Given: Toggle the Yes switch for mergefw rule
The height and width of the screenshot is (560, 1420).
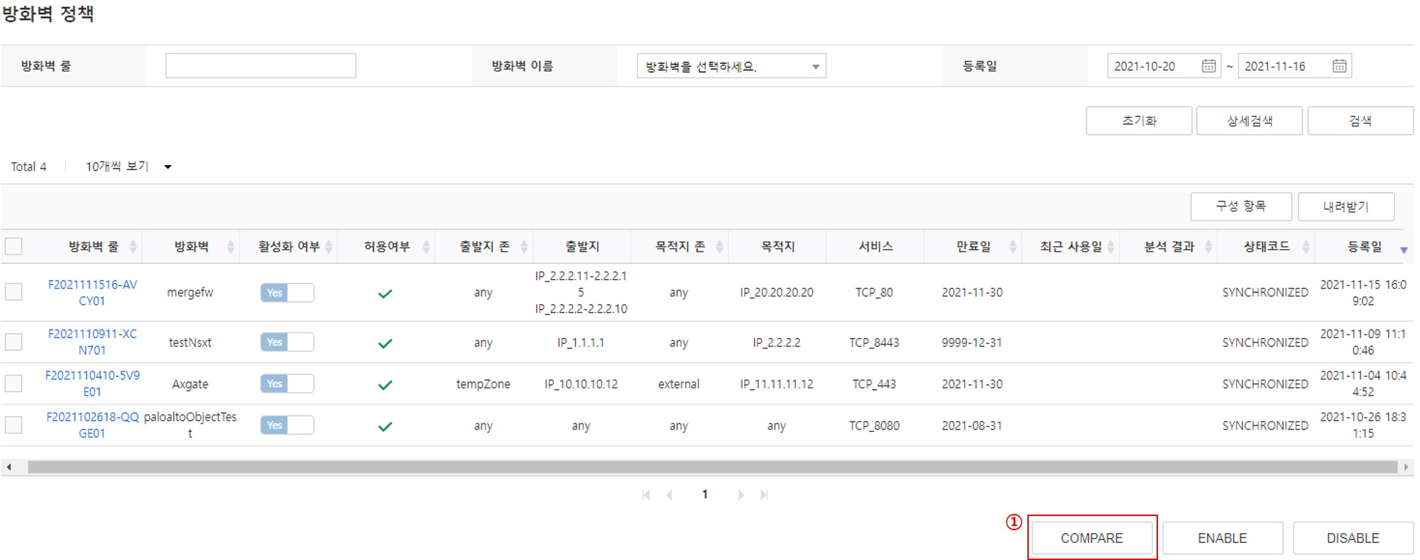Looking at the screenshot, I should click(287, 293).
